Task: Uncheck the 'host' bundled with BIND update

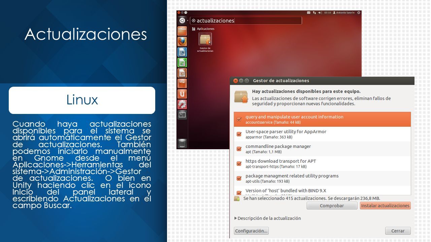Action: (x=239, y=193)
